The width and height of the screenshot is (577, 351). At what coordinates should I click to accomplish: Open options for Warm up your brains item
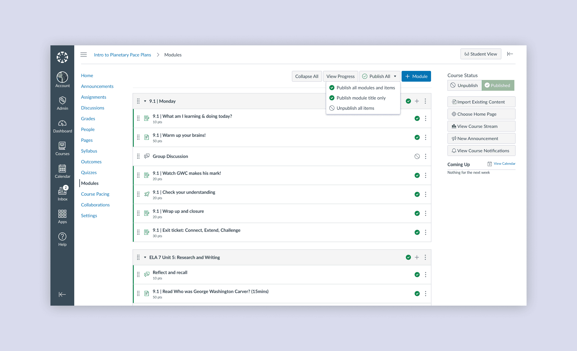pos(426,138)
